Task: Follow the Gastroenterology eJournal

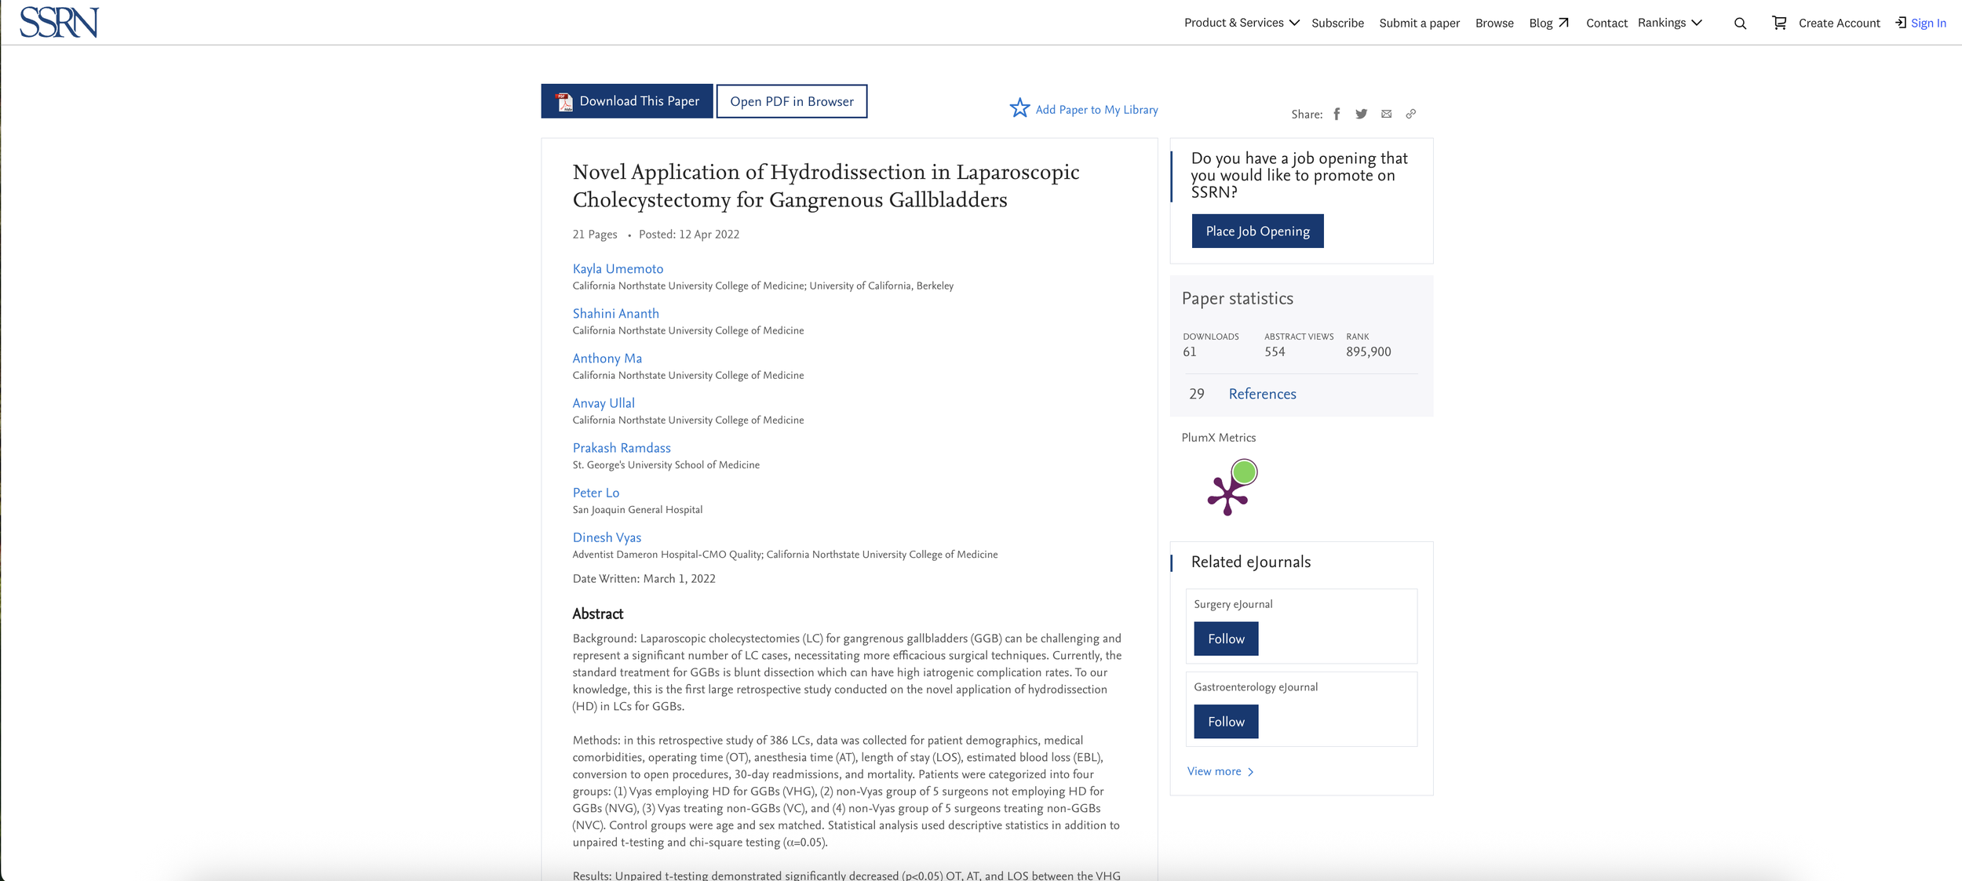Action: click(1225, 722)
